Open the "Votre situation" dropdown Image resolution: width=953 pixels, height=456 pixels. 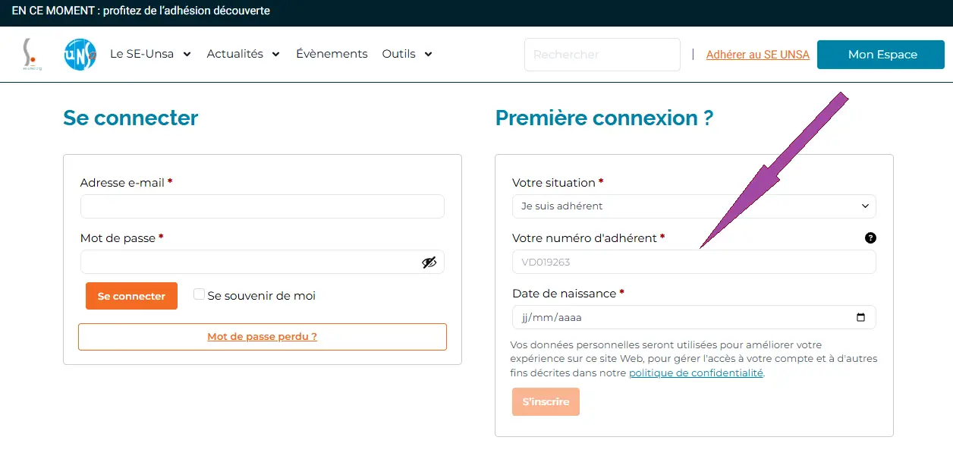pos(694,206)
